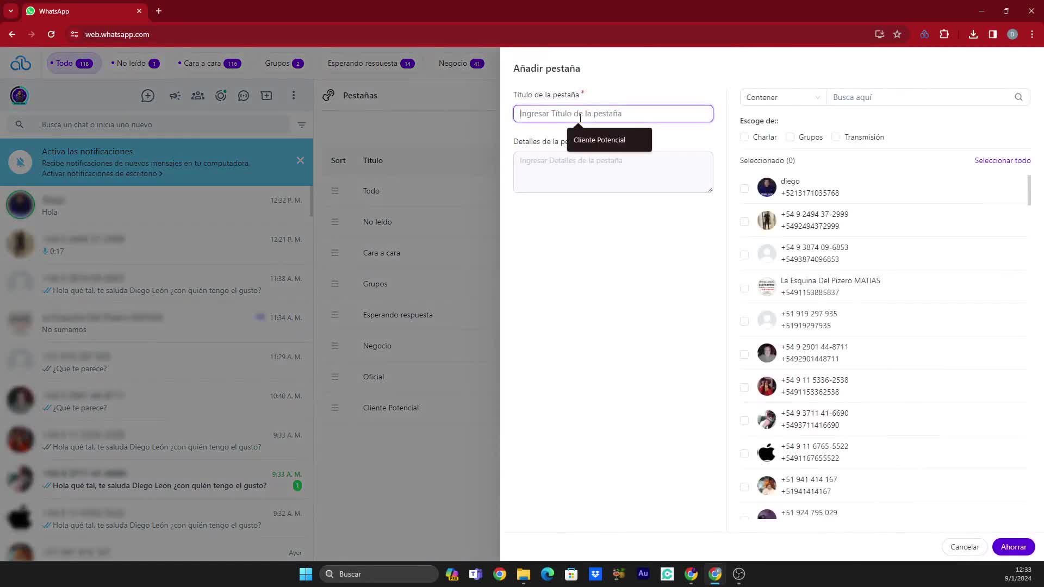Screen dimensions: 1044x587
Task: Open the Contener dropdown
Action: [x=783, y=97]
